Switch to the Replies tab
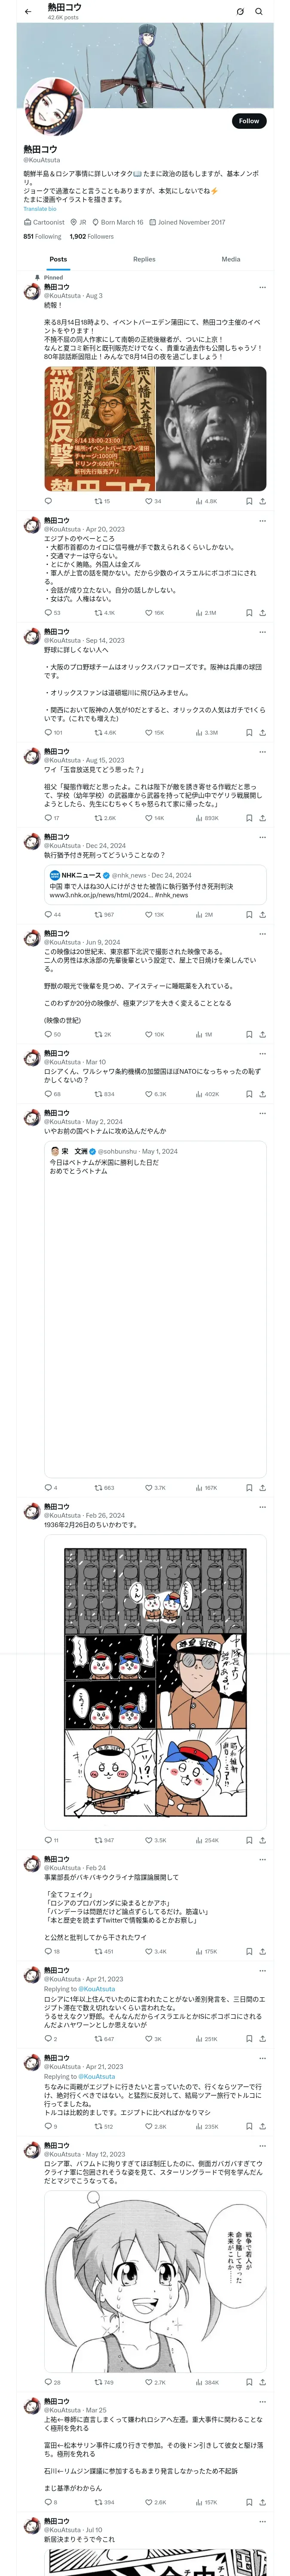The width and height of the screenshot is (290, 2576). point(144,259)
